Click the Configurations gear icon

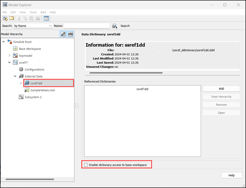21,69
